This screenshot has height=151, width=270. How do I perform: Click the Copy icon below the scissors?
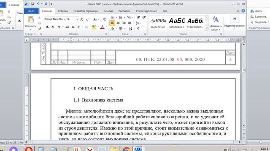pyautogui.click(x=39, y=23)
